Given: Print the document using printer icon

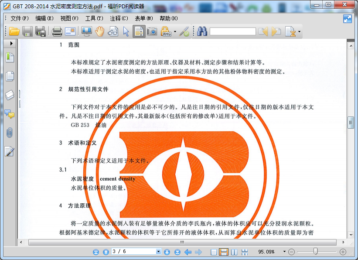Looking at the screenshot, I should (57, 31).
